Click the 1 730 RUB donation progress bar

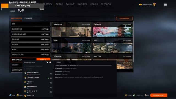point(23,6)
